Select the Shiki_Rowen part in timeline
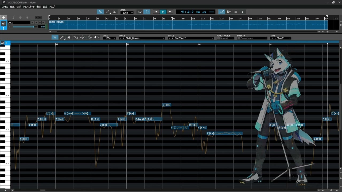 188,25
